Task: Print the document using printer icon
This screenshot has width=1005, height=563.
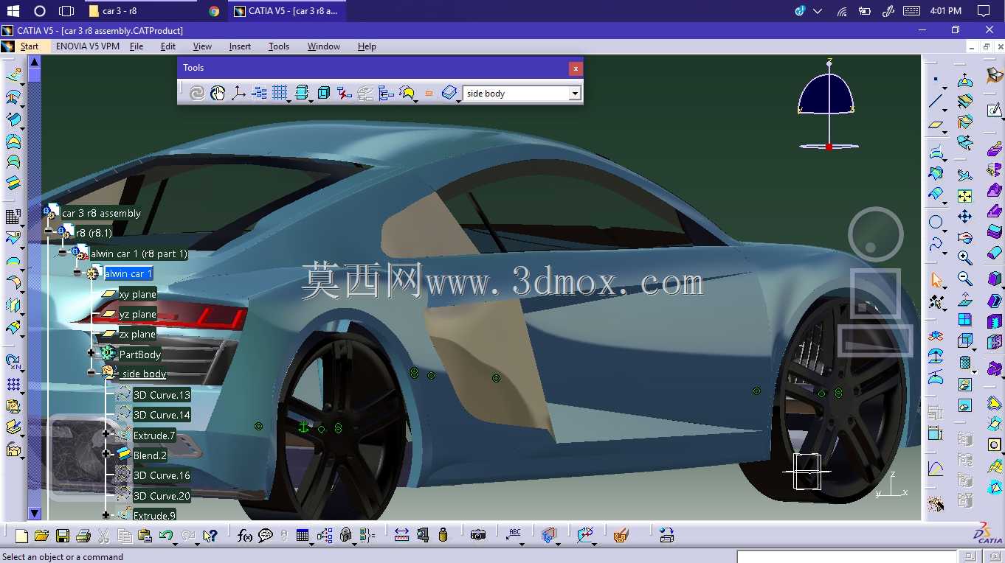Action: pos(83,536)
